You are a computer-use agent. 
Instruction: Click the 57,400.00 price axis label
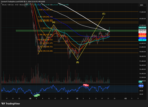pyautogui.click(x=143, y=61)
